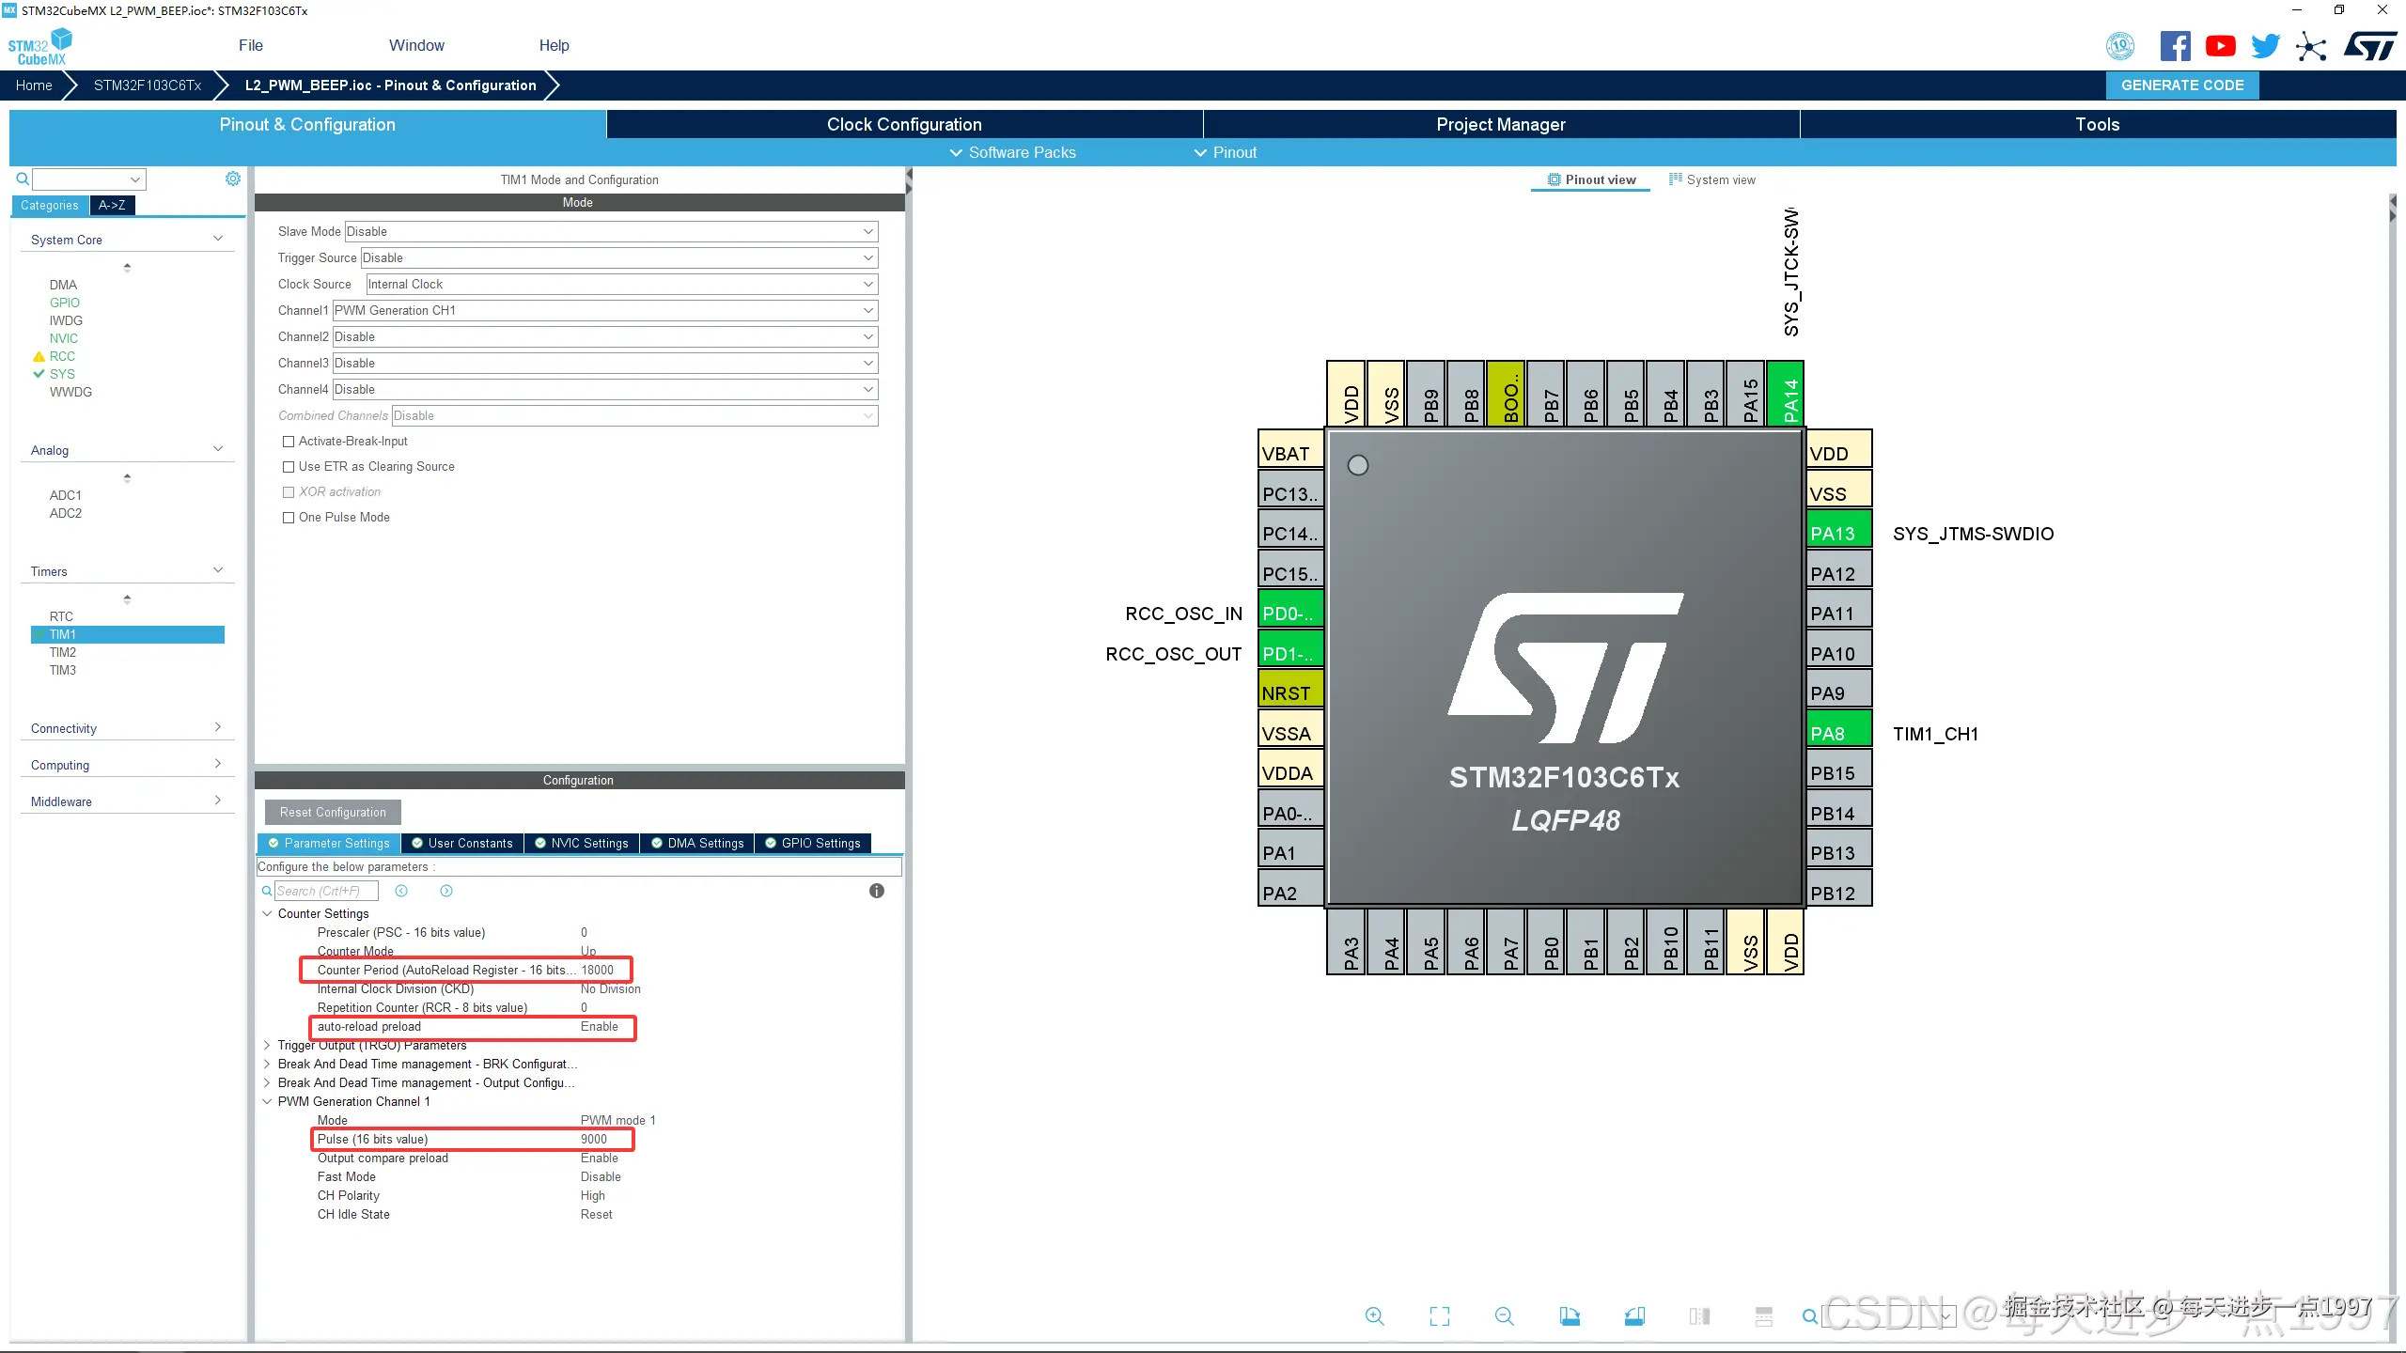The width and height of the screenshot is (2406, 1353).
Task: Open the categories settings gear icon
Action: pos(233,179)
